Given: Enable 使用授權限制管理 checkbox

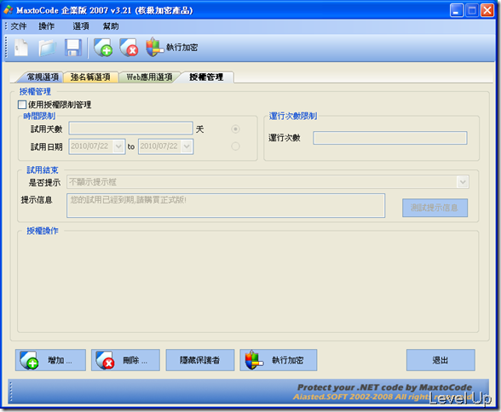Looking at the screenshot, I should (22, 105).
